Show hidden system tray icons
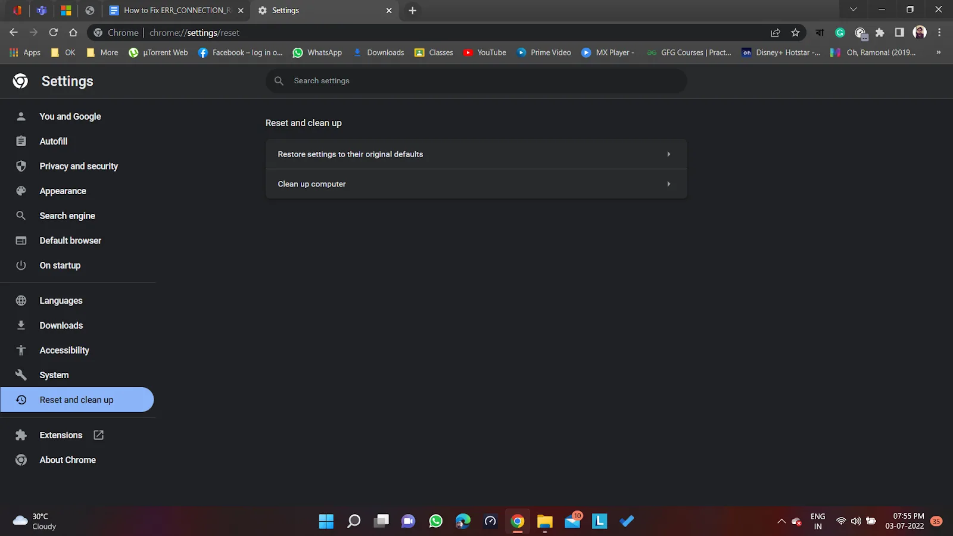 point(781,522)
